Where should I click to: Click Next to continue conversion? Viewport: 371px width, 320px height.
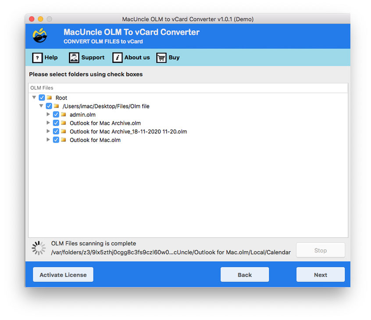(x=320, y=274)
